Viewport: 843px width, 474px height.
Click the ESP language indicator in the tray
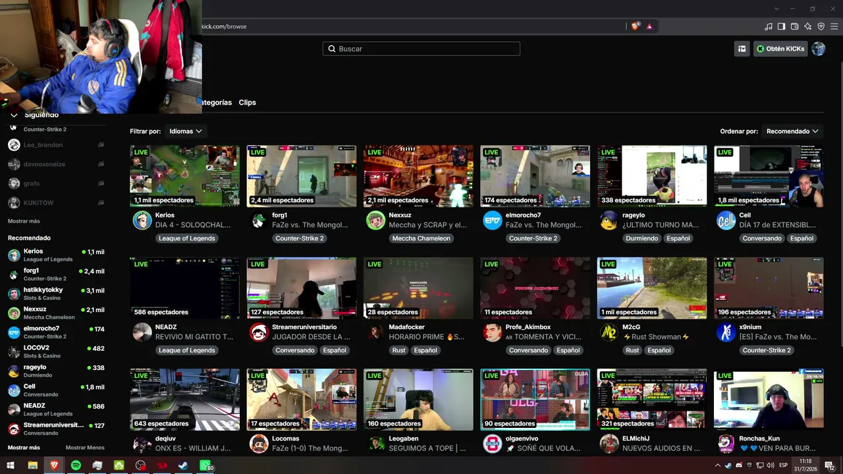pos(784,465)
